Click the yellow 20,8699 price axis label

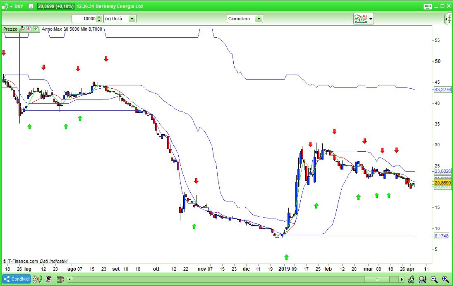(442, 183)
